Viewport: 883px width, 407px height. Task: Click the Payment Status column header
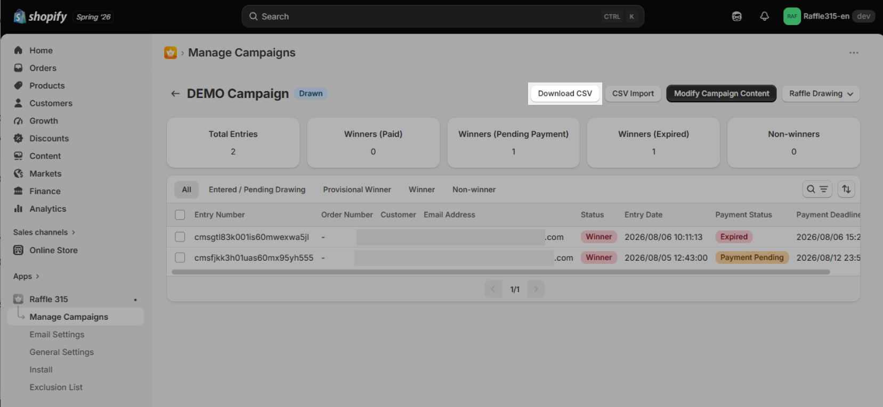pos(743,215)
